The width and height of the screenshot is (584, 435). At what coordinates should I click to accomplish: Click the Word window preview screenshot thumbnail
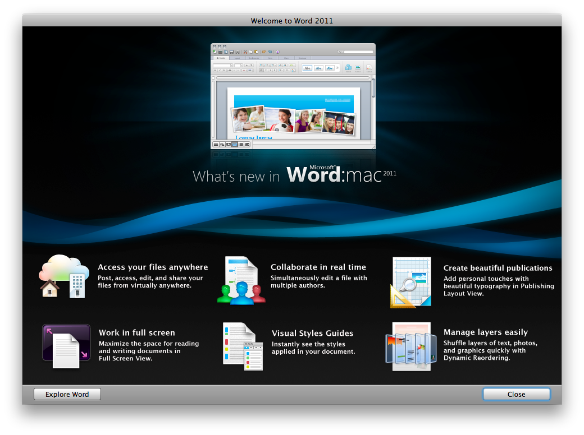[x=293, y=96]
